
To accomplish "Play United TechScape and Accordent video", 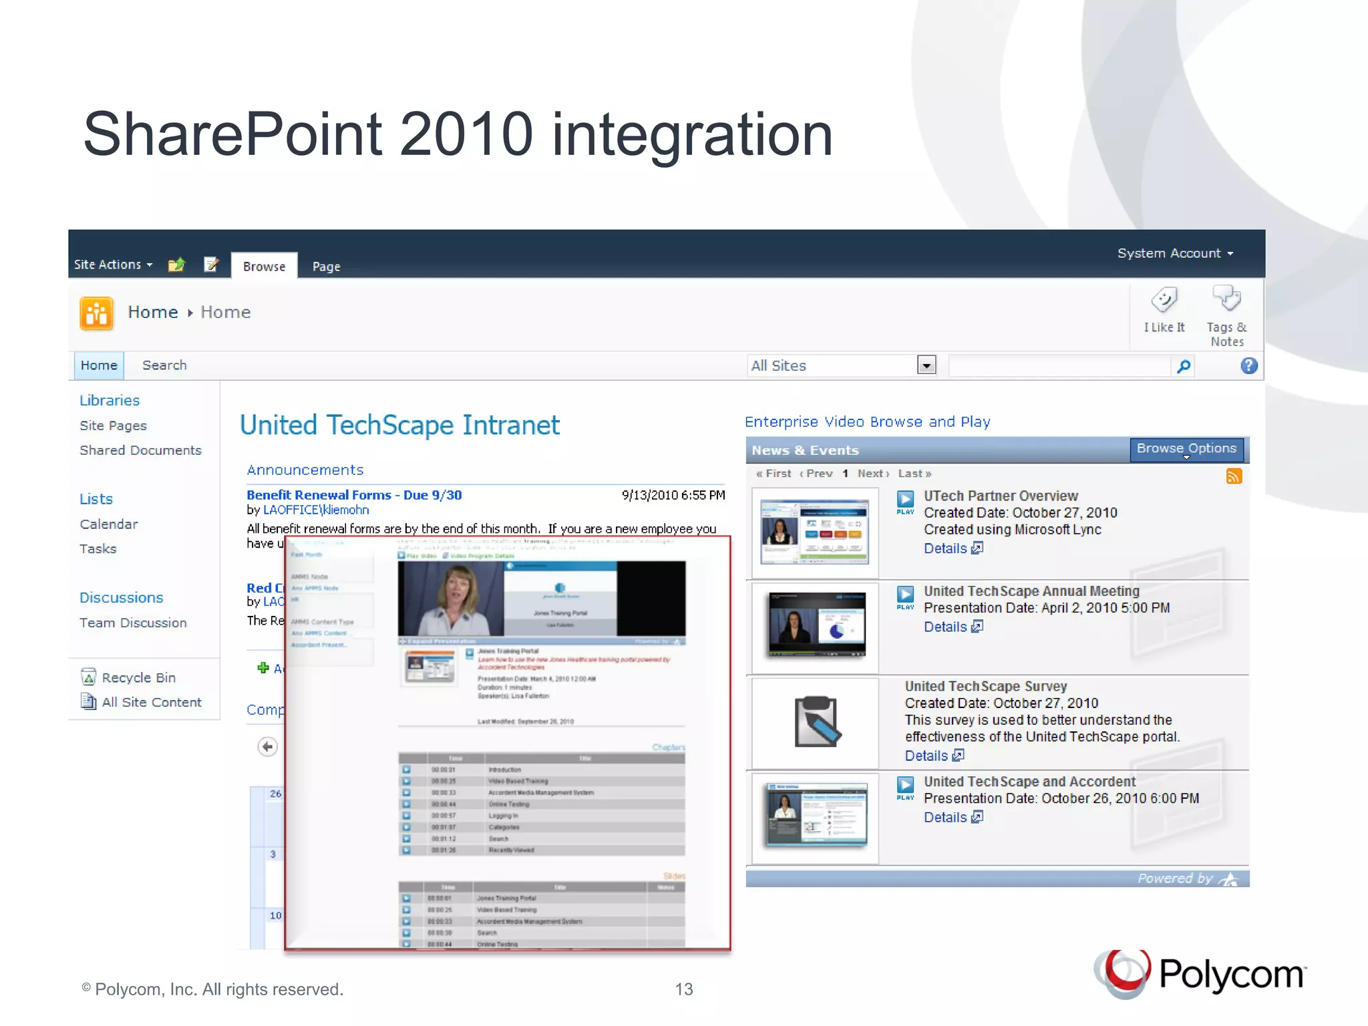I will 905,788.
